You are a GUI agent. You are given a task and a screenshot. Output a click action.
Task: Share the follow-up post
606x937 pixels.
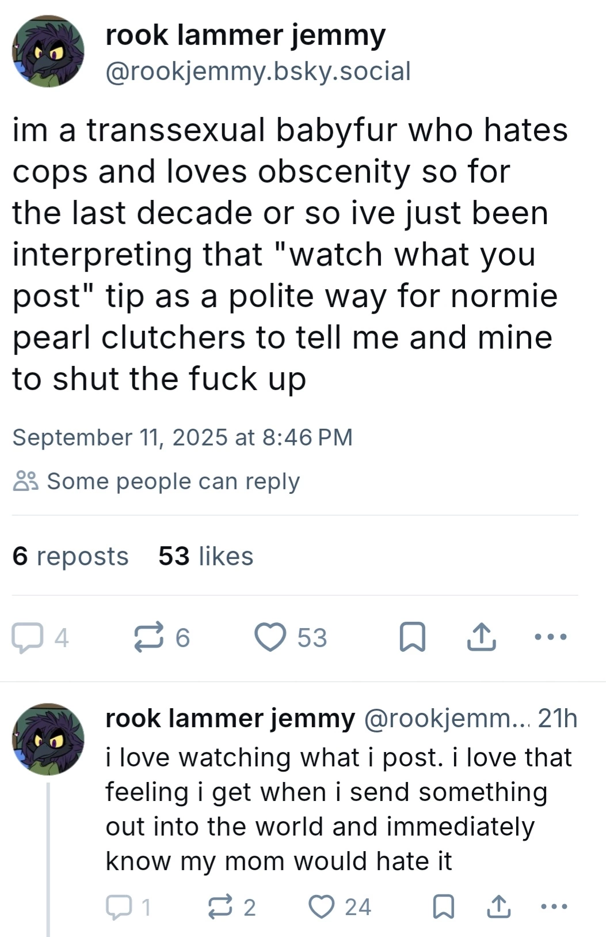[x=498, y=908]
